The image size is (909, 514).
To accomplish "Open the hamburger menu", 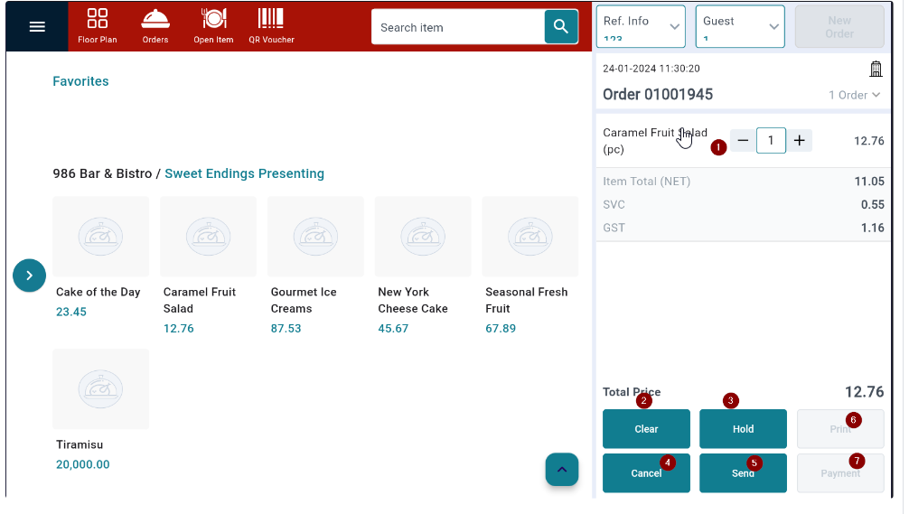I will click(37, 27).
